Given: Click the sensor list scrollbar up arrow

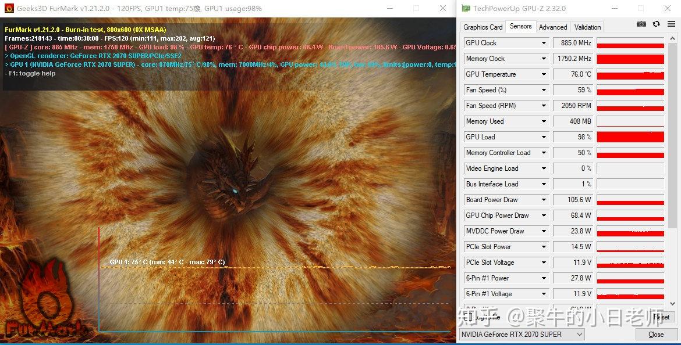Looking at the screenshot, I should 673,38.
